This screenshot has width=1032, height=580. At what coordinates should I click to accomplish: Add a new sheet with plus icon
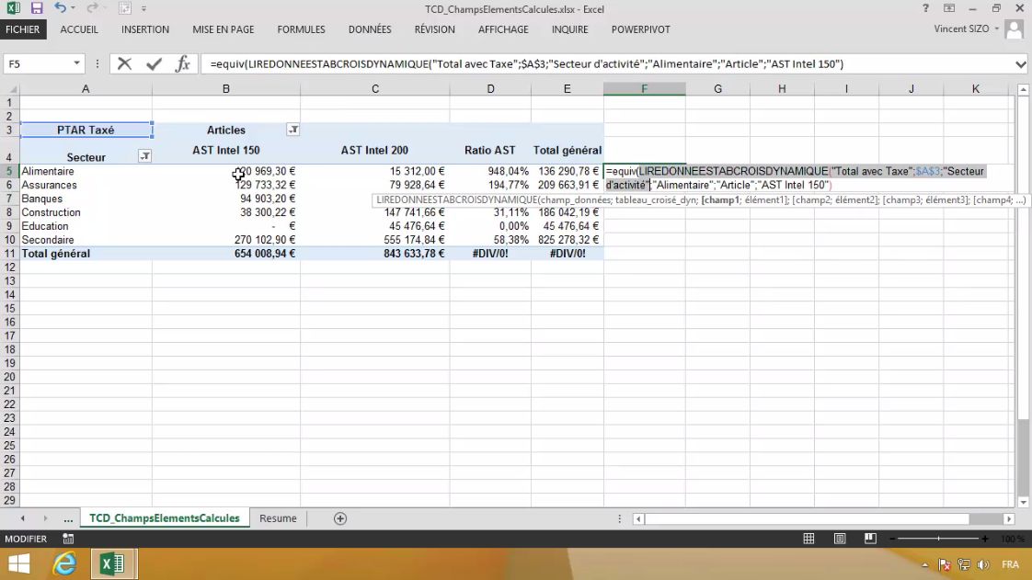pos(340,518)
